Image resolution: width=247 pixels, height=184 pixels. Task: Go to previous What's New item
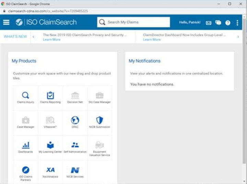(x=33, y=37)
